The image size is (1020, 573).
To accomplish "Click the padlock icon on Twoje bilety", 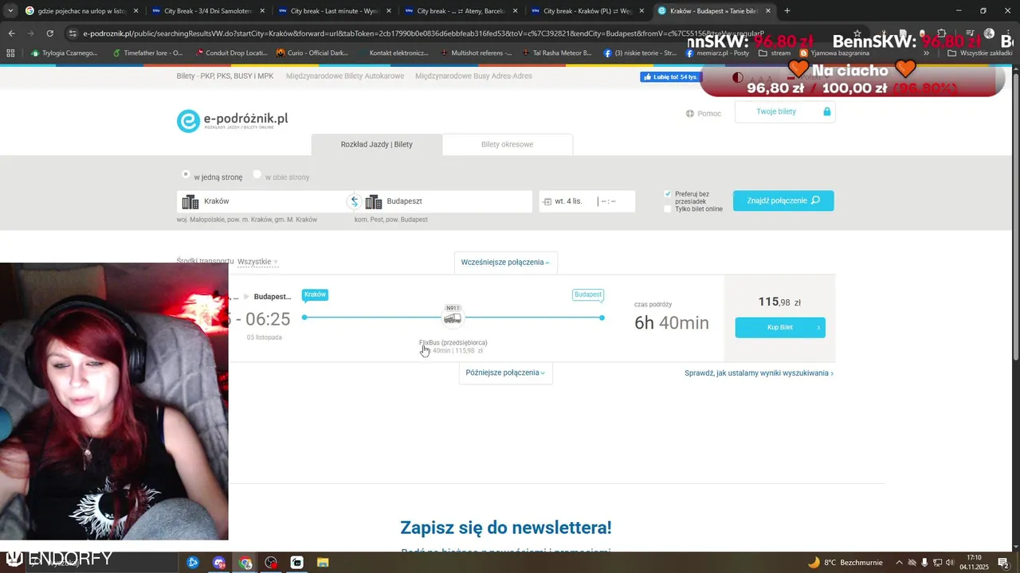I will click(x=826, y=111).
